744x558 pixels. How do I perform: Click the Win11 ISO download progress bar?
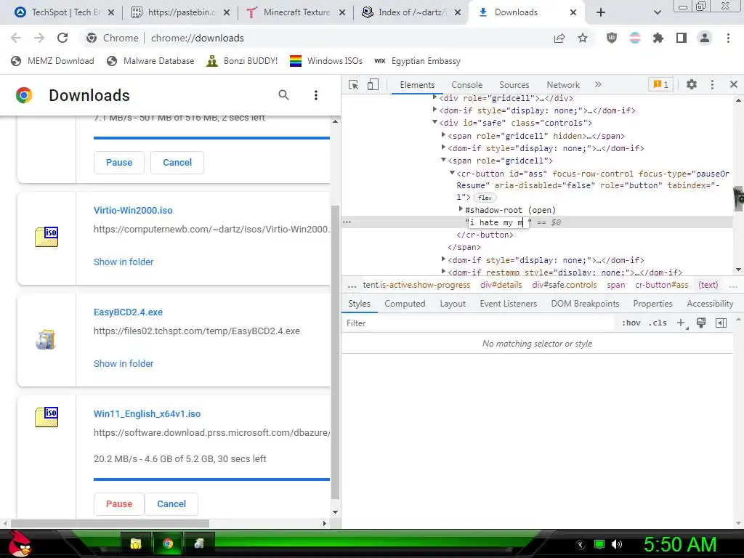[x=211, y=480]
